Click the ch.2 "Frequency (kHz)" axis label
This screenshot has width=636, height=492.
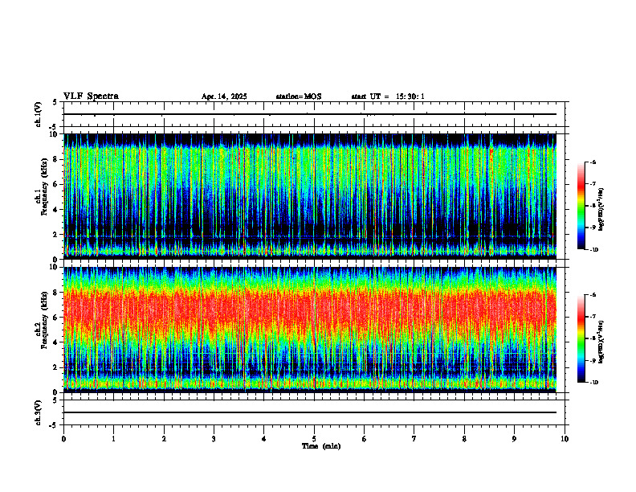[45, 320]
